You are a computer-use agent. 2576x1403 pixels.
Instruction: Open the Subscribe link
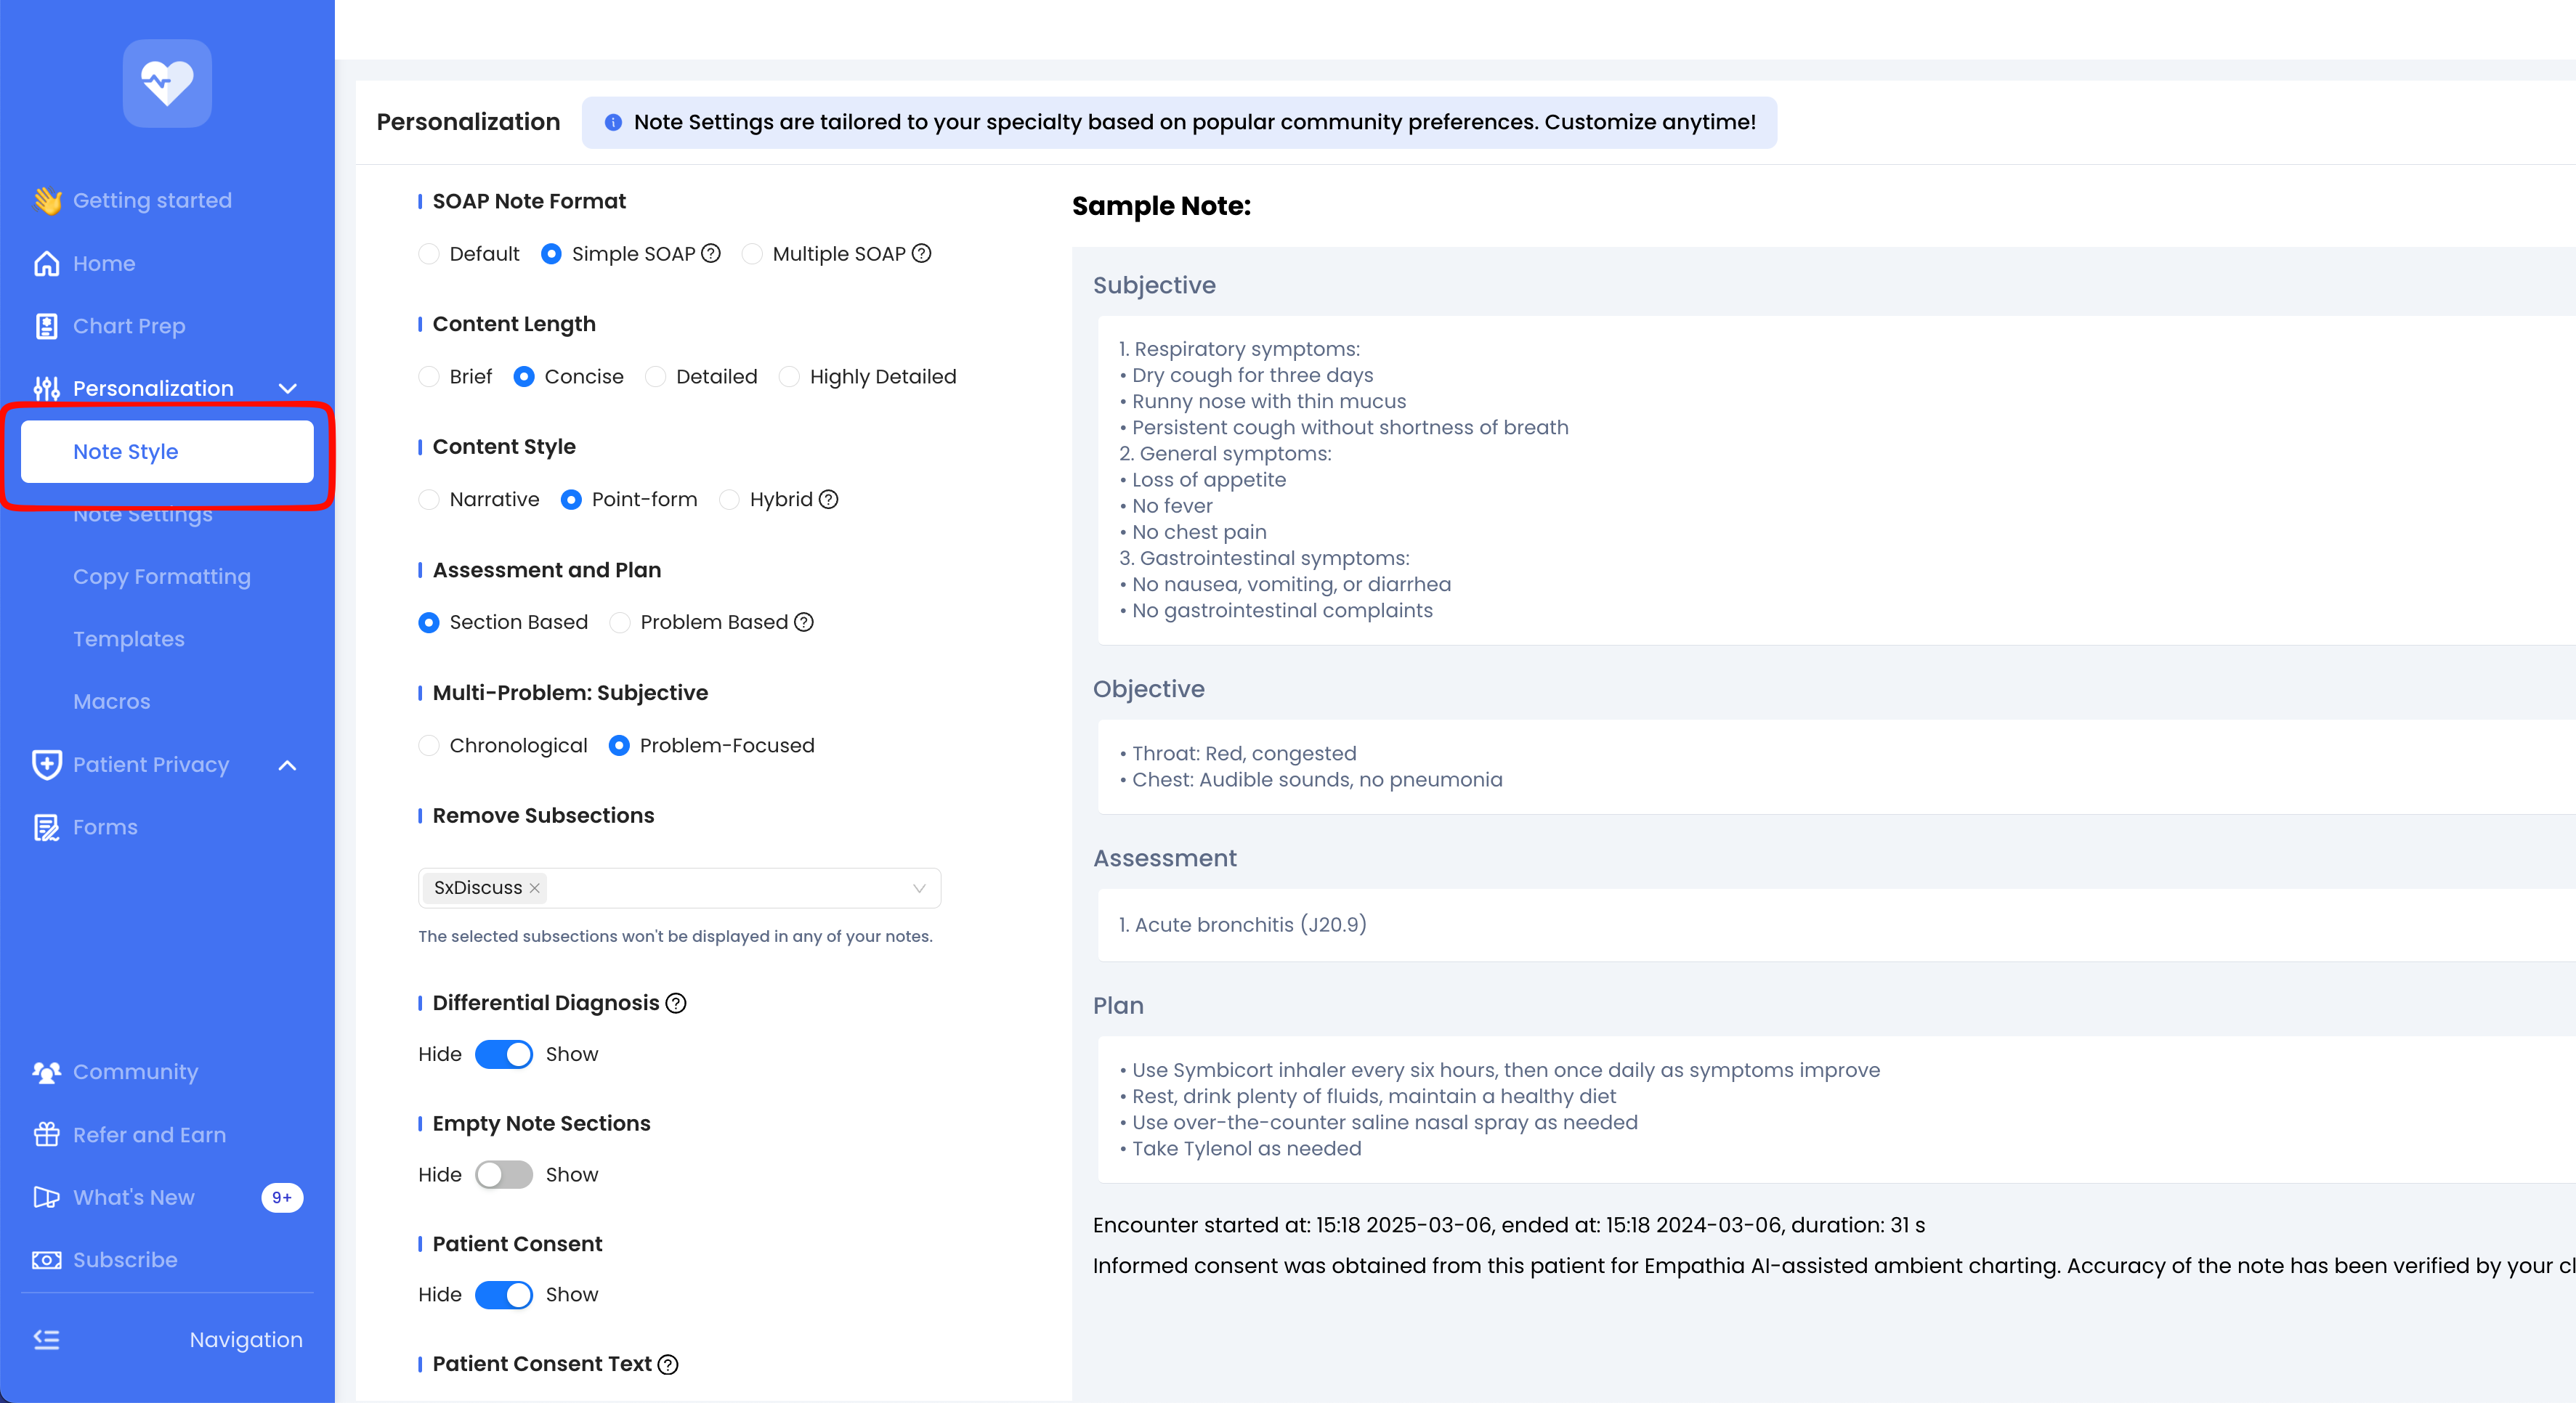click(x=125, y=1260)
